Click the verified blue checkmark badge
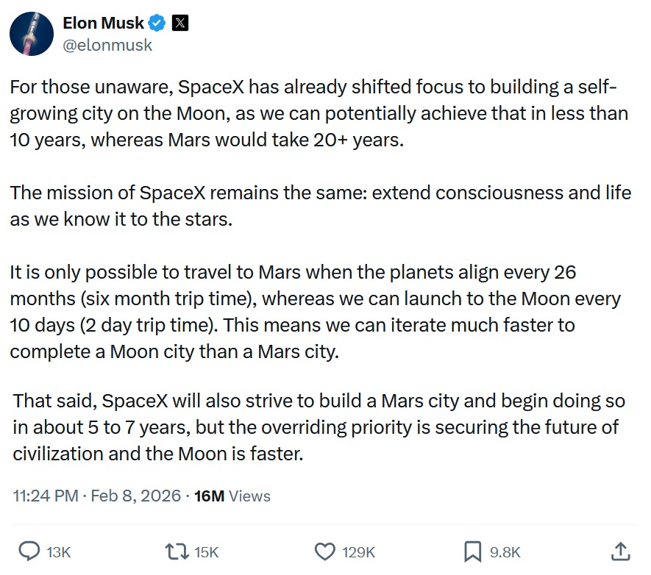Screen dimensions: 651x575 [154, 22]
